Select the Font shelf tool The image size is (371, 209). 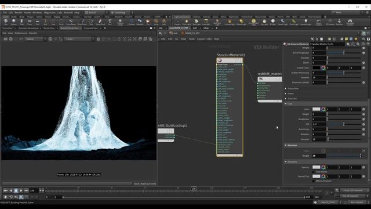pos(110,22)
